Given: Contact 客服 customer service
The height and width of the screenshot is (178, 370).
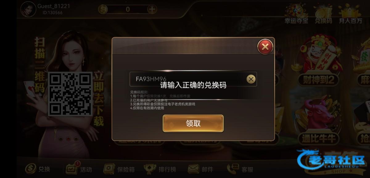Looking at the screenshot, I should point(240,169).
